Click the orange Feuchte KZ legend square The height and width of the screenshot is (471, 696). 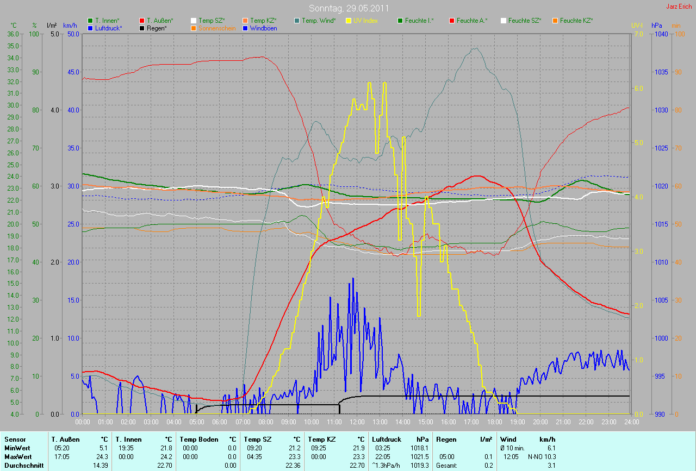[555, 21]
